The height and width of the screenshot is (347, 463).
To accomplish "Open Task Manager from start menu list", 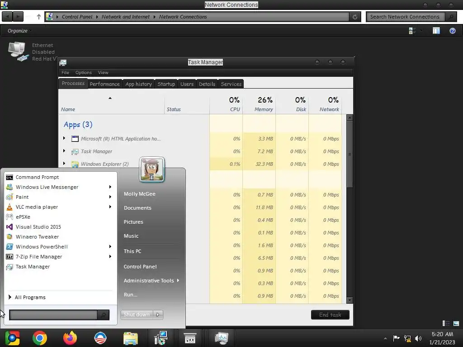I will click(x=33, y=267).
